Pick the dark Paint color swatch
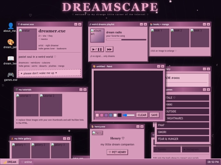Viewport: 221px width, 165px height. [x=120, y=115]
